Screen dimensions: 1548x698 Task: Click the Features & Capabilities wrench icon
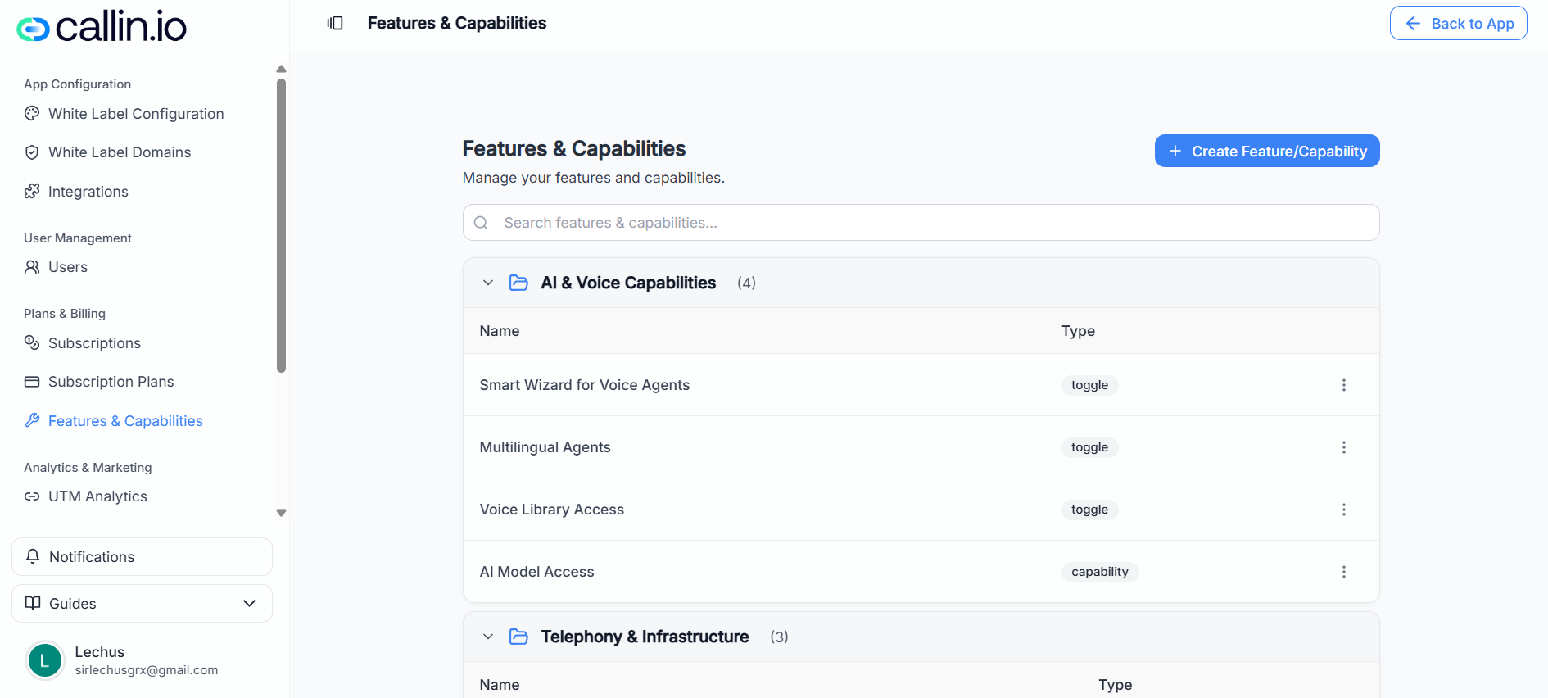[x=32, y=420]
